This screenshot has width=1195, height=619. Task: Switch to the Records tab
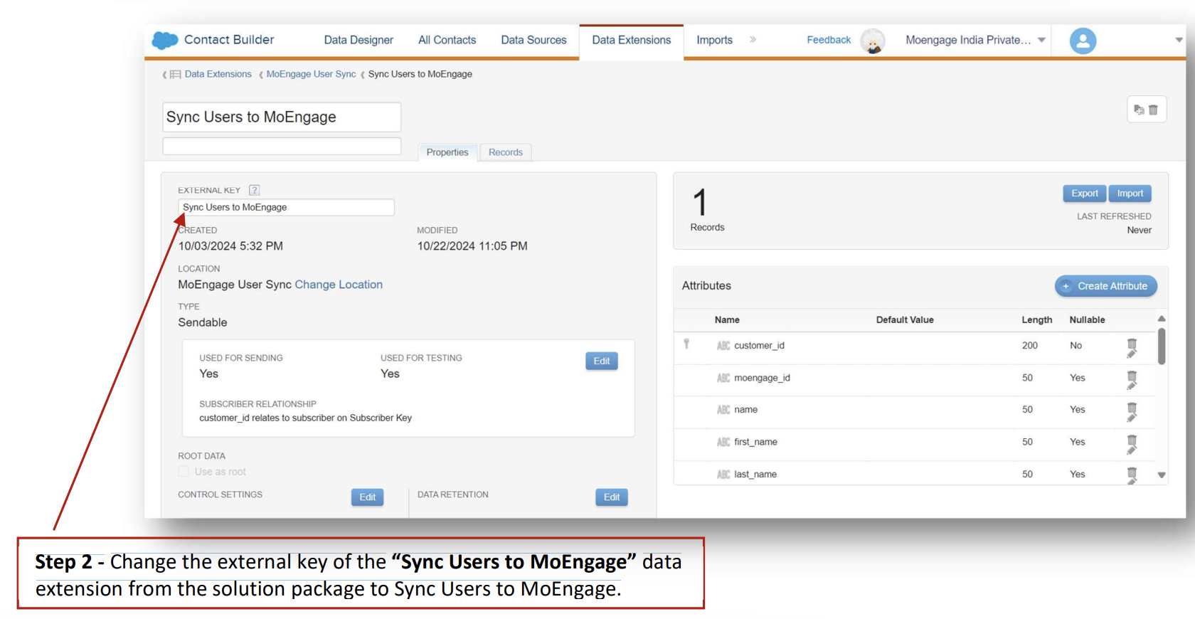506,152
